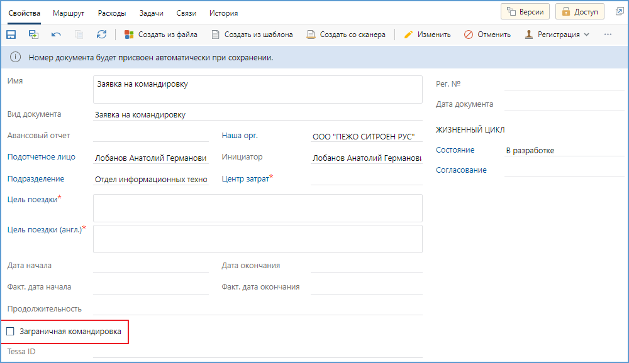Click the Registration stamp icon
Viewport: 629px width, 363px height.
tap(529, 35)
